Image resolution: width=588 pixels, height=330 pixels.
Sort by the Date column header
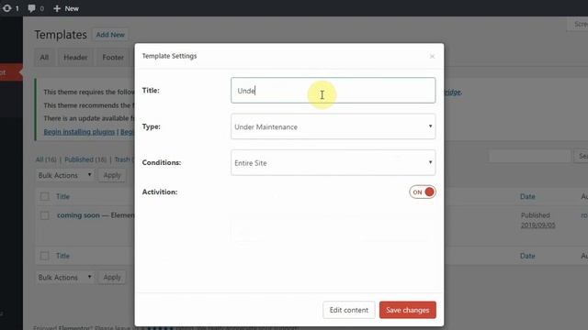pyautogui.click(x=527, y=196)
